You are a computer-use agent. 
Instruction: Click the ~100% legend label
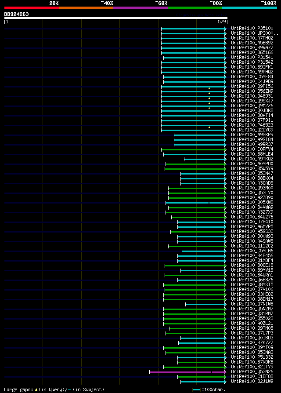click(x=269, y=3)
